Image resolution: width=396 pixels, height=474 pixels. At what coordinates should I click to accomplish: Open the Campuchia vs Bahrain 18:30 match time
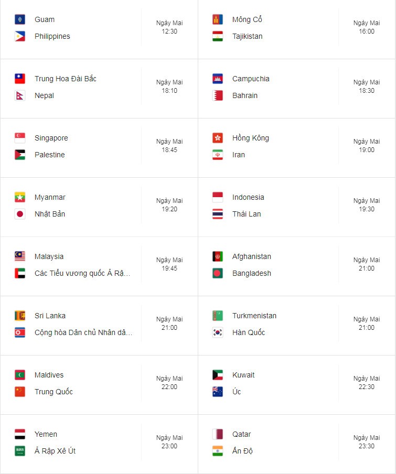[x=367, y=87]
